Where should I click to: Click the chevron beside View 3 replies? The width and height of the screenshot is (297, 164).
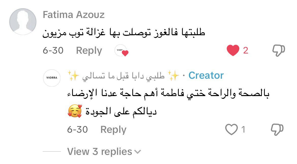tap(137, 152)
